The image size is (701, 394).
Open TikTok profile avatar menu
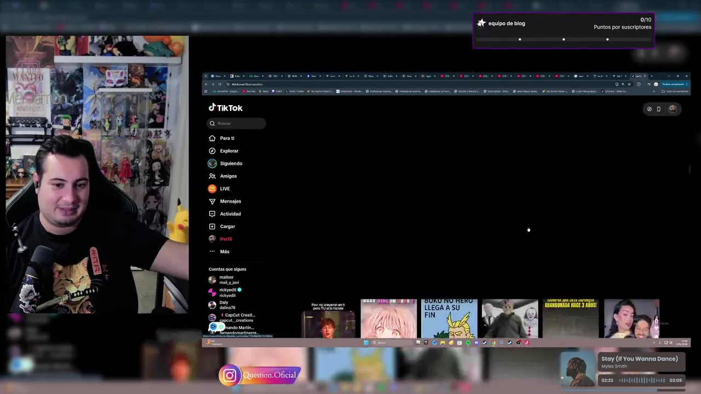673,109
